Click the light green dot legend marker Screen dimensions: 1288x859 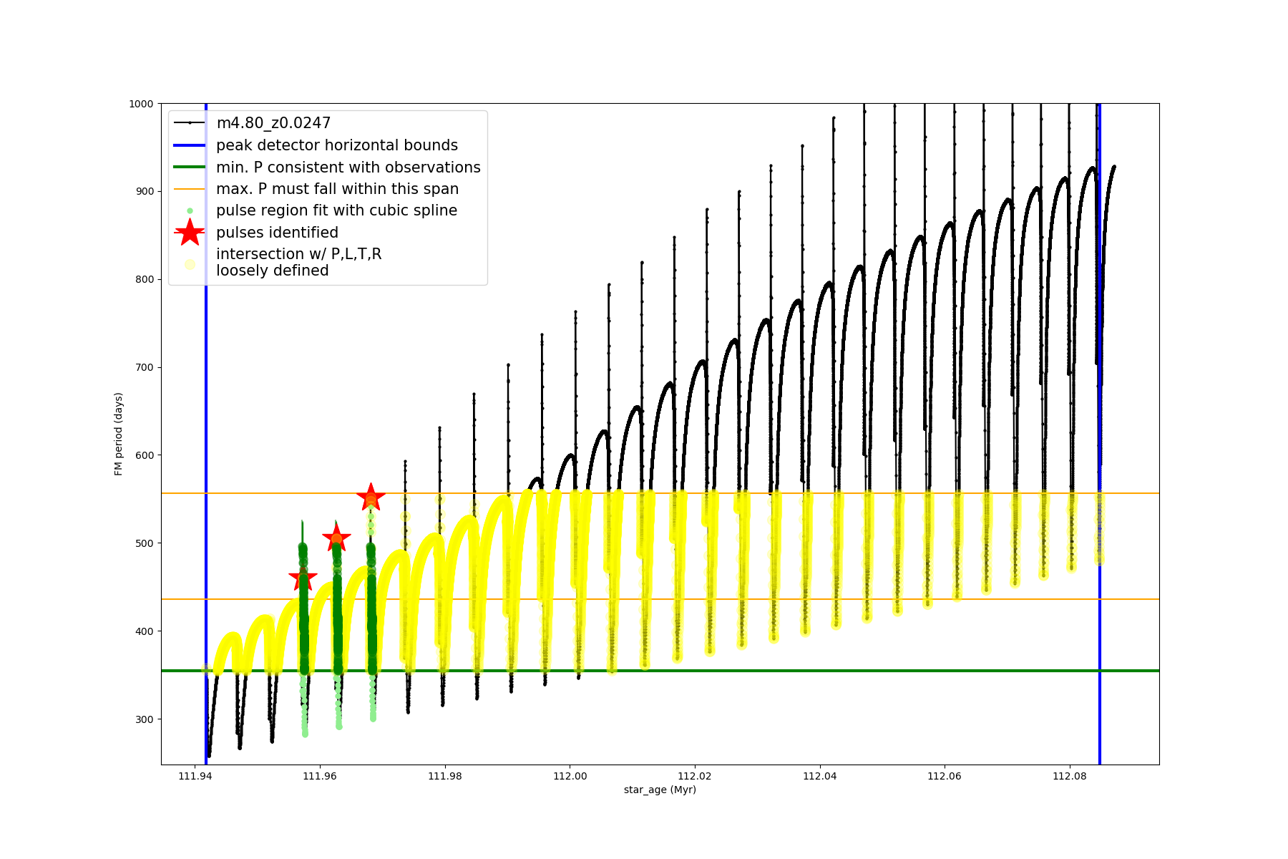click(190, 210)
